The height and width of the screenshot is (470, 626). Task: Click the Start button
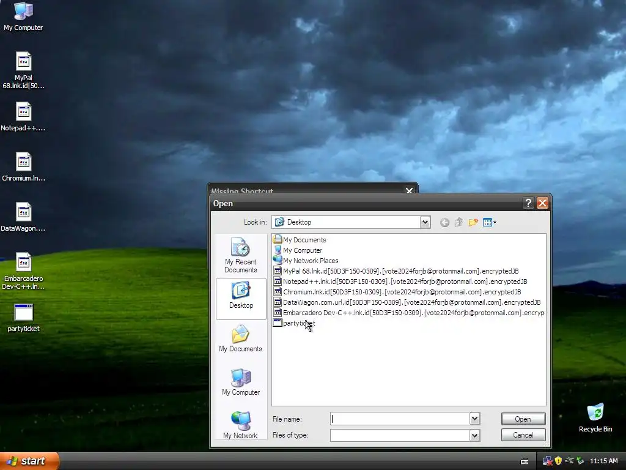point(29,461)
